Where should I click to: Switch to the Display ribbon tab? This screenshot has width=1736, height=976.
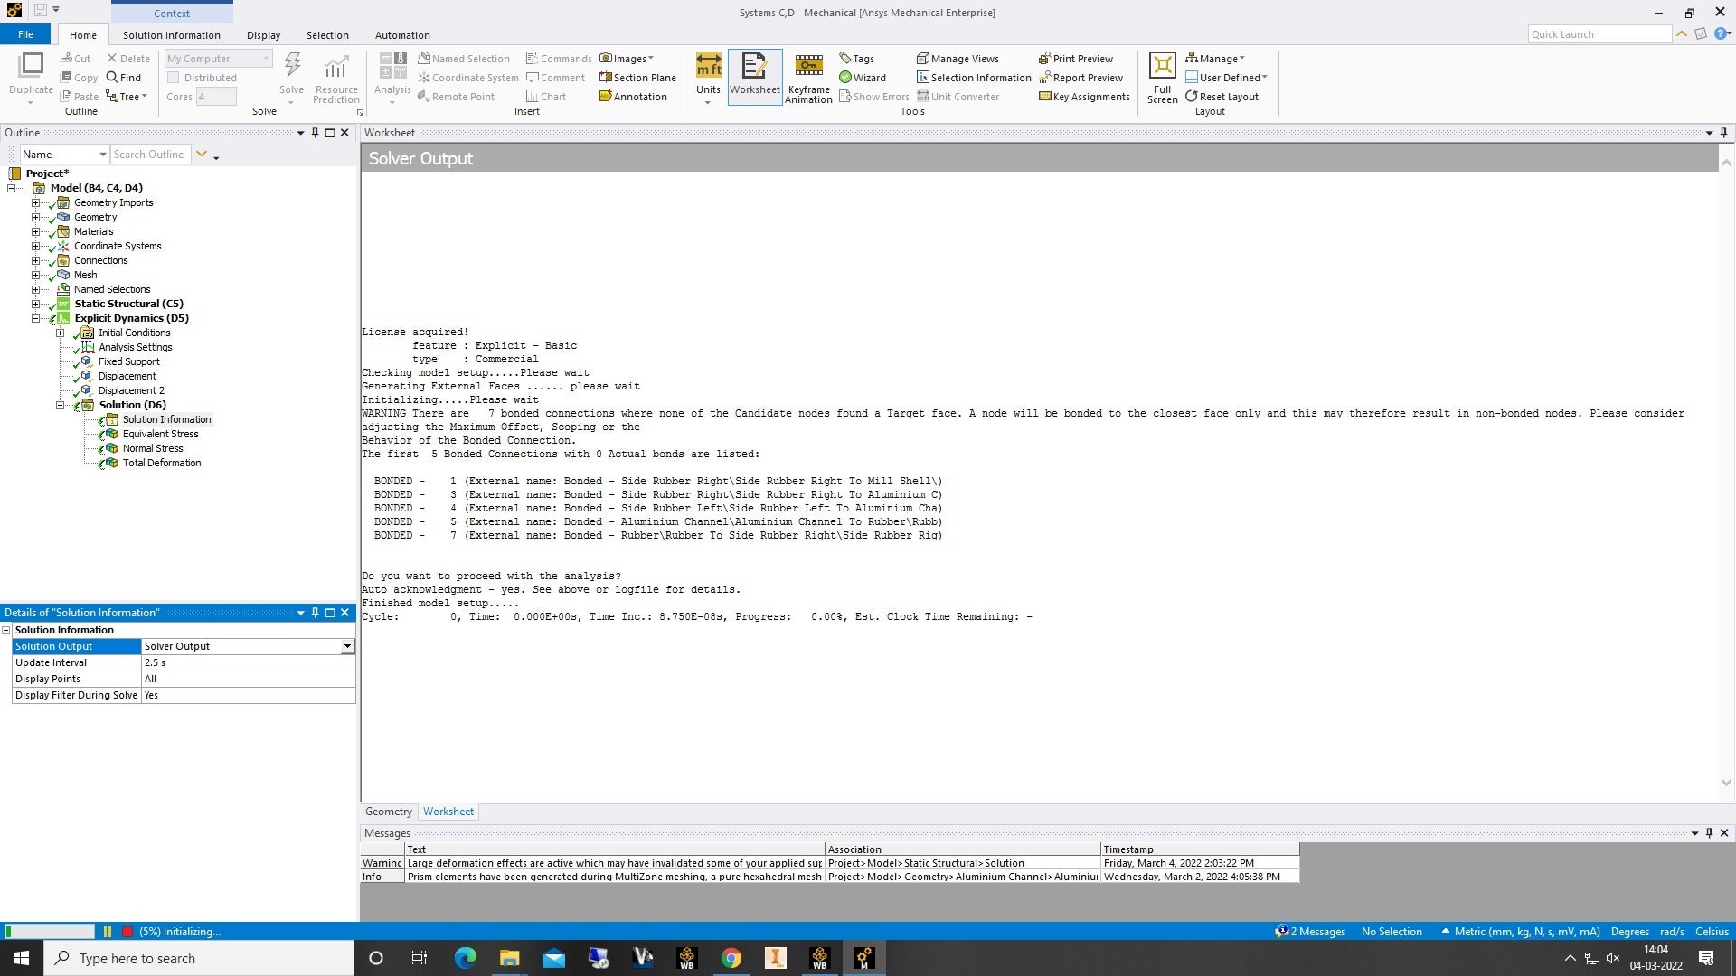[263, 35]
